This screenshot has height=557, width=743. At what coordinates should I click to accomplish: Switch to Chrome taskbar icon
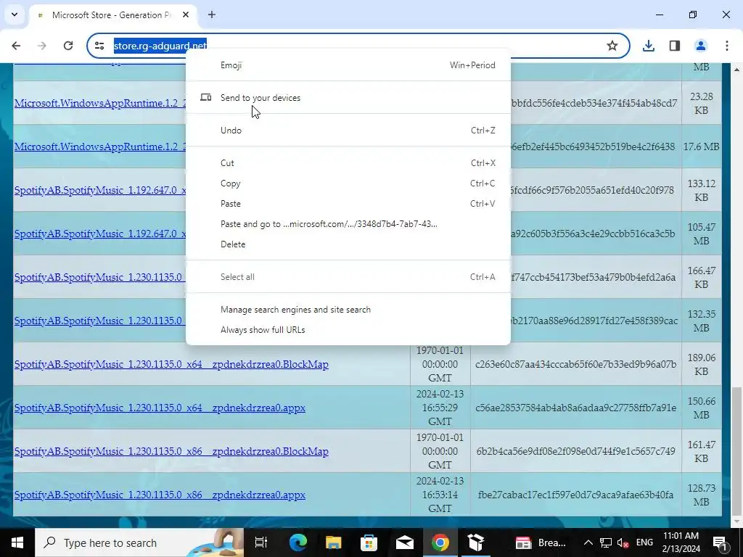[x=440, y=542]
